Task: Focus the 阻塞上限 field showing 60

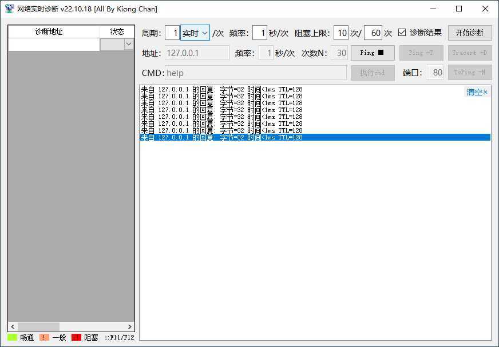Action: pos(373,33)
